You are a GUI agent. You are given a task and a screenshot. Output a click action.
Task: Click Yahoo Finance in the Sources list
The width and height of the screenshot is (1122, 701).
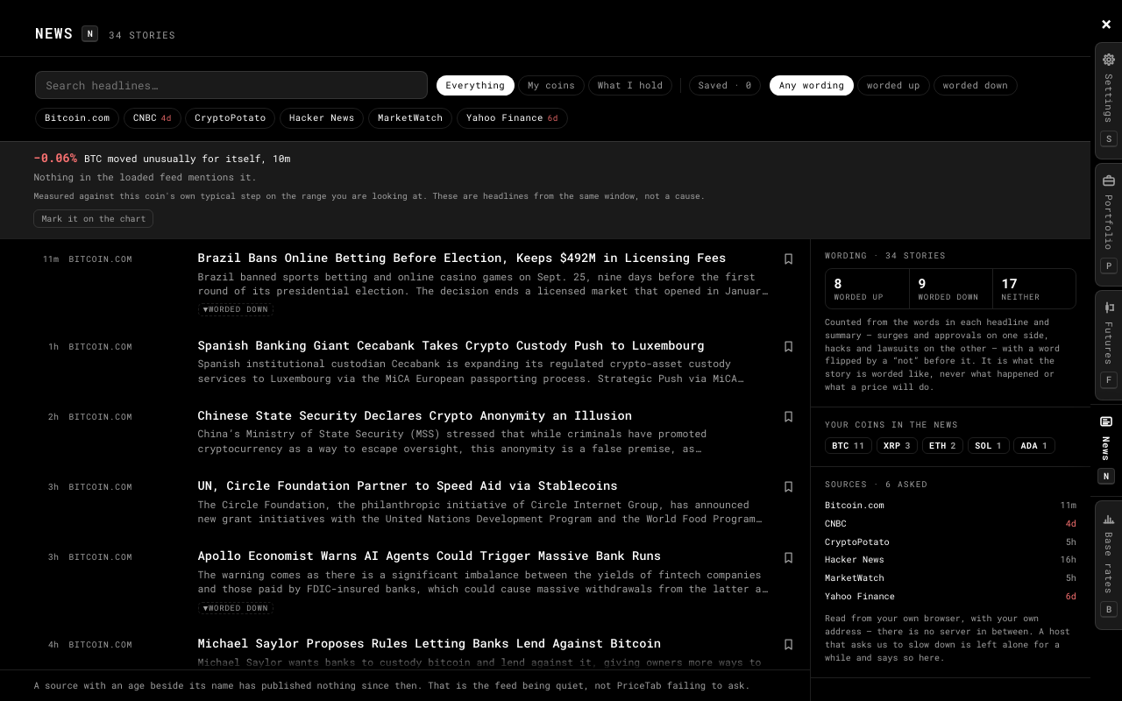click(950, 596)
